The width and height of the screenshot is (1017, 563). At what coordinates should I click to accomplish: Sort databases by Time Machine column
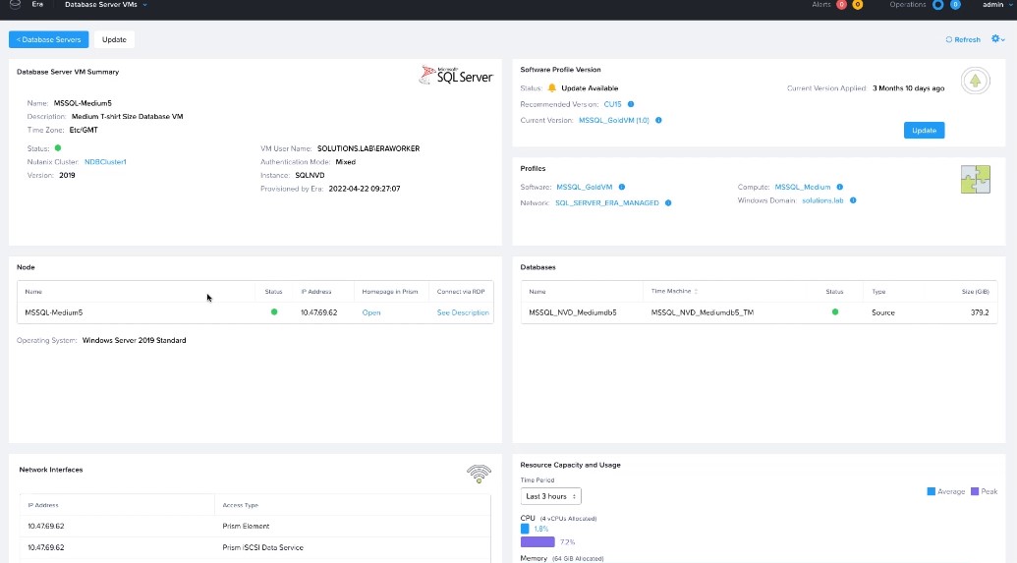point(674,291)
